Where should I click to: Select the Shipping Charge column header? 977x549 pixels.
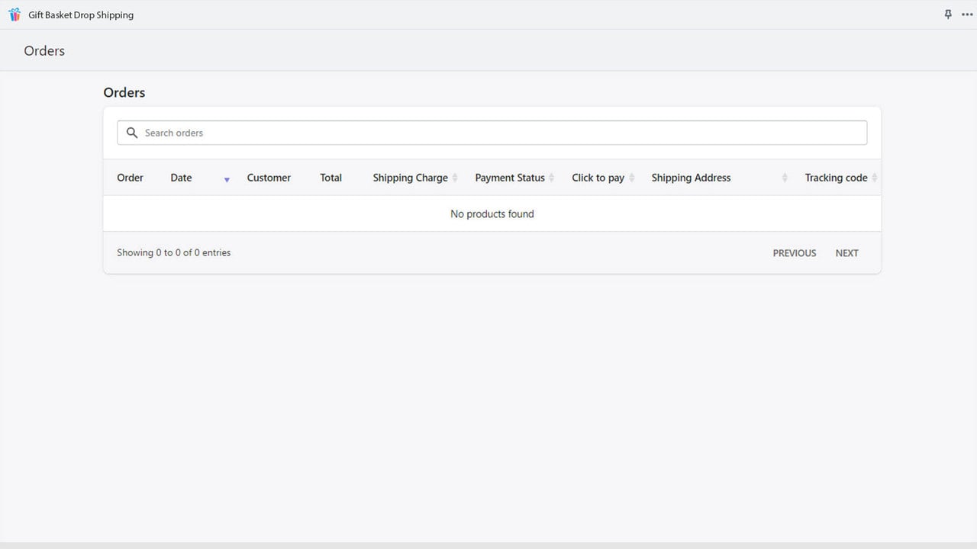click(410, 178)
